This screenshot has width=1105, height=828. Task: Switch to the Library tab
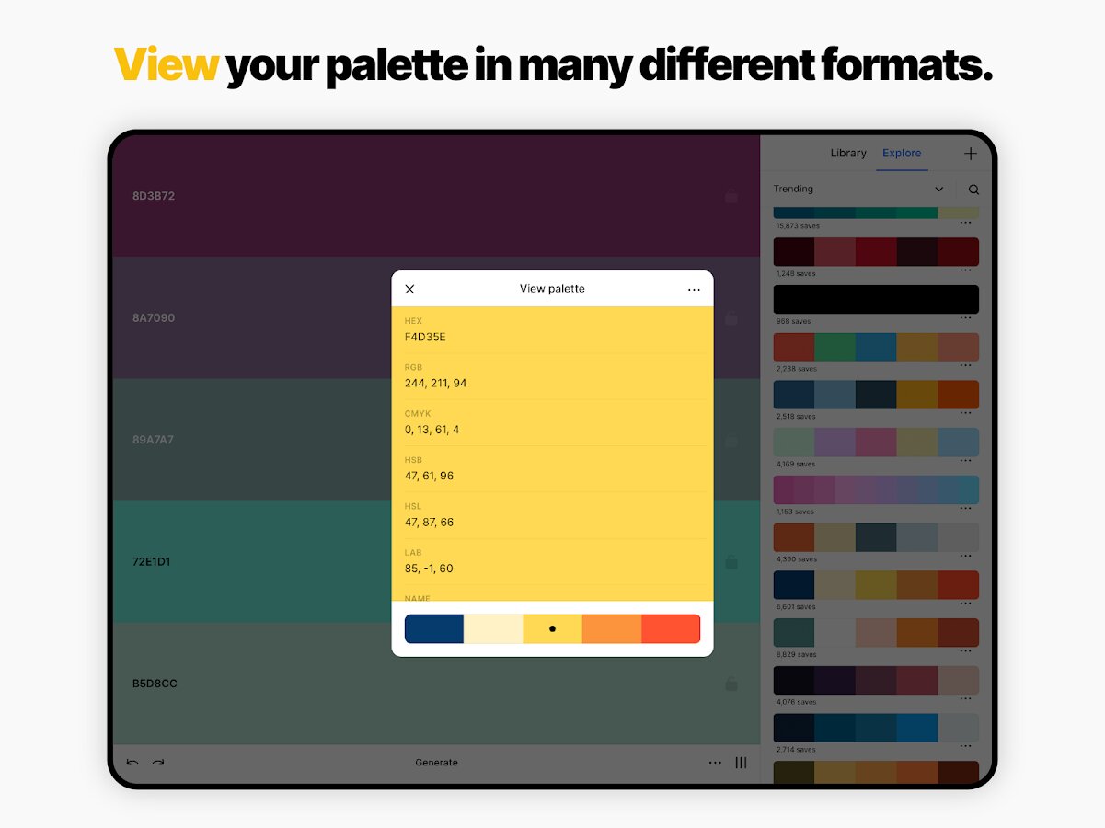(x=848, y=154)
